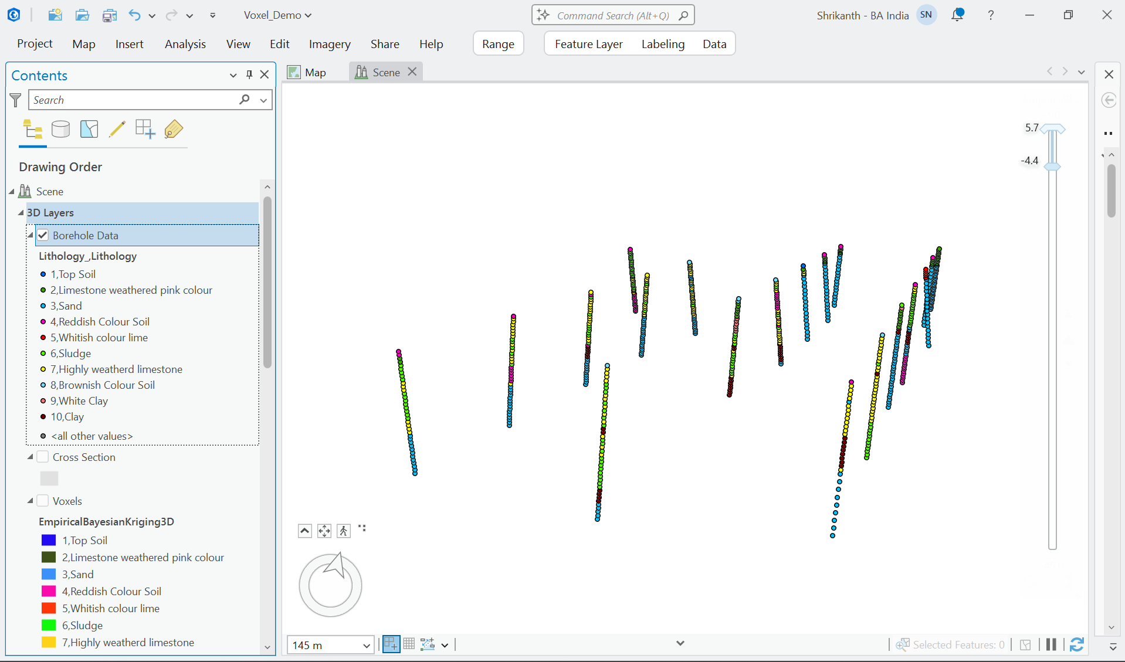Viewport: 1125px width, 662px height.
Task: Open the scale 145 m dropdown
Action: 367,646
